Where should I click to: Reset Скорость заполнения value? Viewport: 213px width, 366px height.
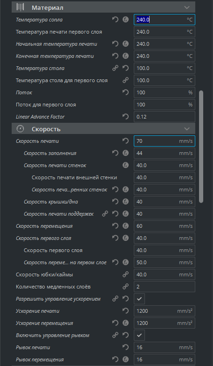(116, 153)
